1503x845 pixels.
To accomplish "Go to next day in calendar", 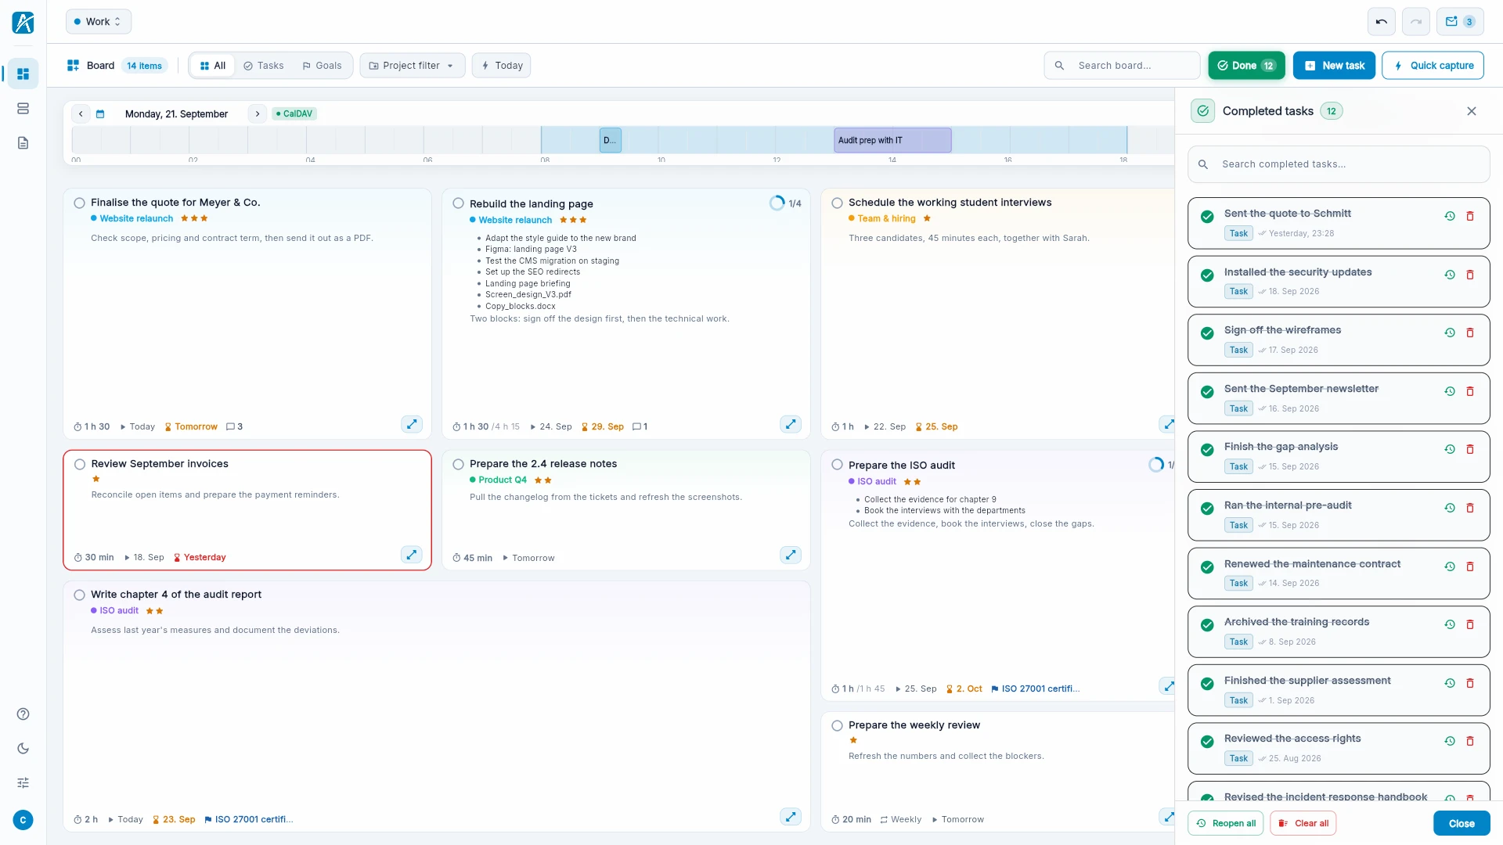I will pyautogui.click(x=258, y=114).
